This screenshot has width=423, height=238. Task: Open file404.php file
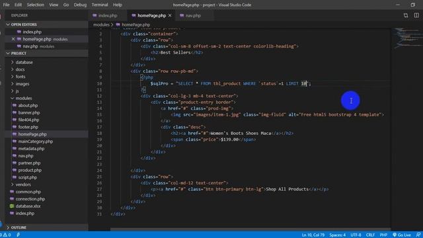[x=28, y=120]
